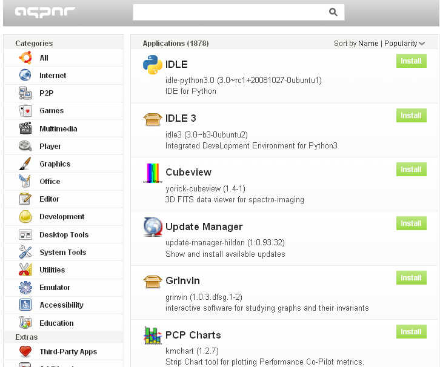Open the Accessibility category
Viewport: 440px width, 367px height.
(x=64, y=305)
